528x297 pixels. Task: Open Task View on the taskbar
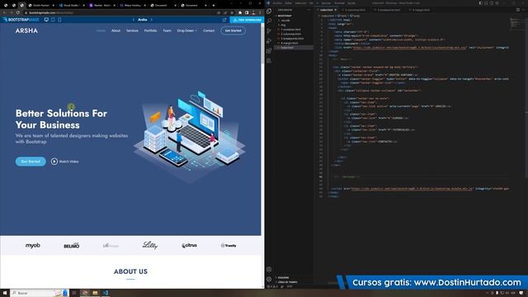[74, 293]
